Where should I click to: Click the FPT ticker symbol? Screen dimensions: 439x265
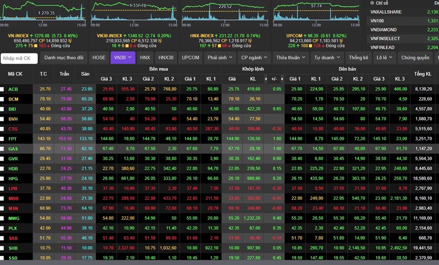12,139
